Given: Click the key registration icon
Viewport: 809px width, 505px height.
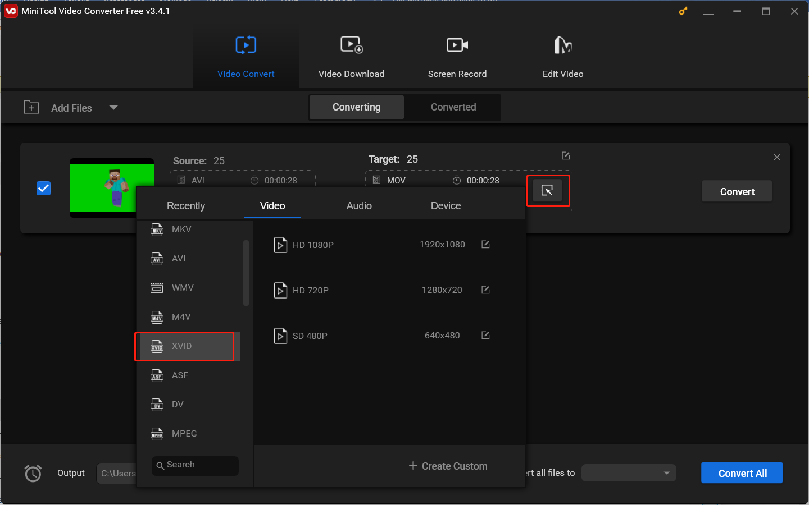Looking at the screenshot, I should click(x=683, y=11).
